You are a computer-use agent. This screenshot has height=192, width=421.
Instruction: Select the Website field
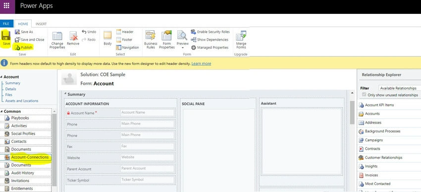[120, 158]
